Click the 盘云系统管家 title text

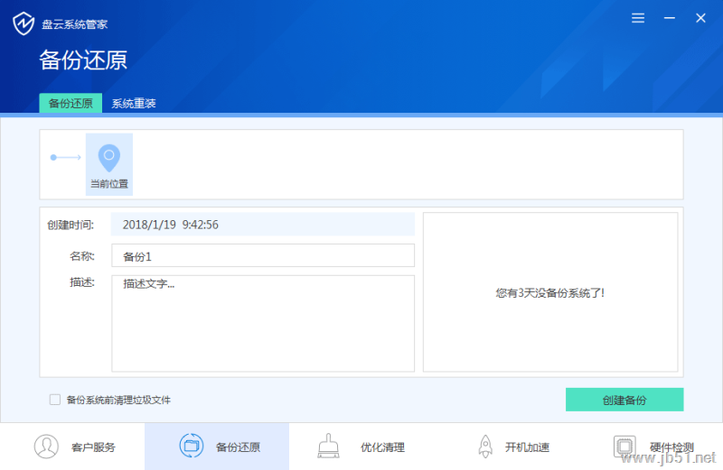[x=75, y=24]
